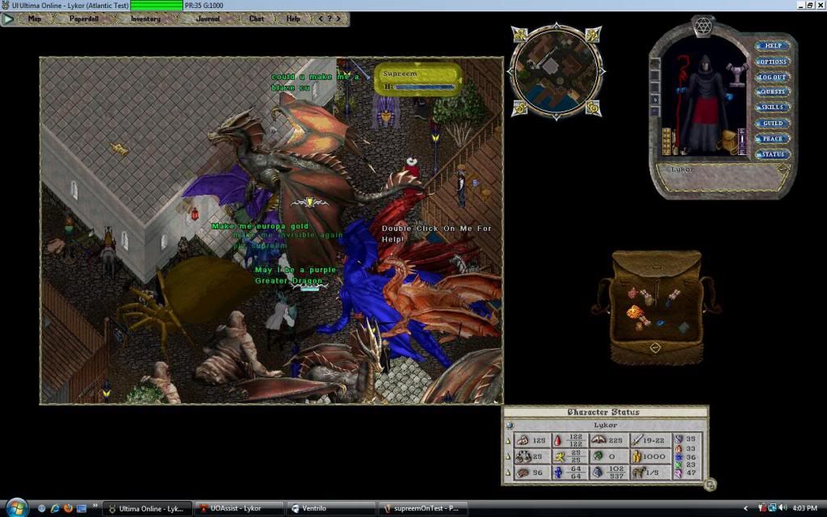
Task: Click the chalice trophy on paperdoll
Action: coord(737,74)
